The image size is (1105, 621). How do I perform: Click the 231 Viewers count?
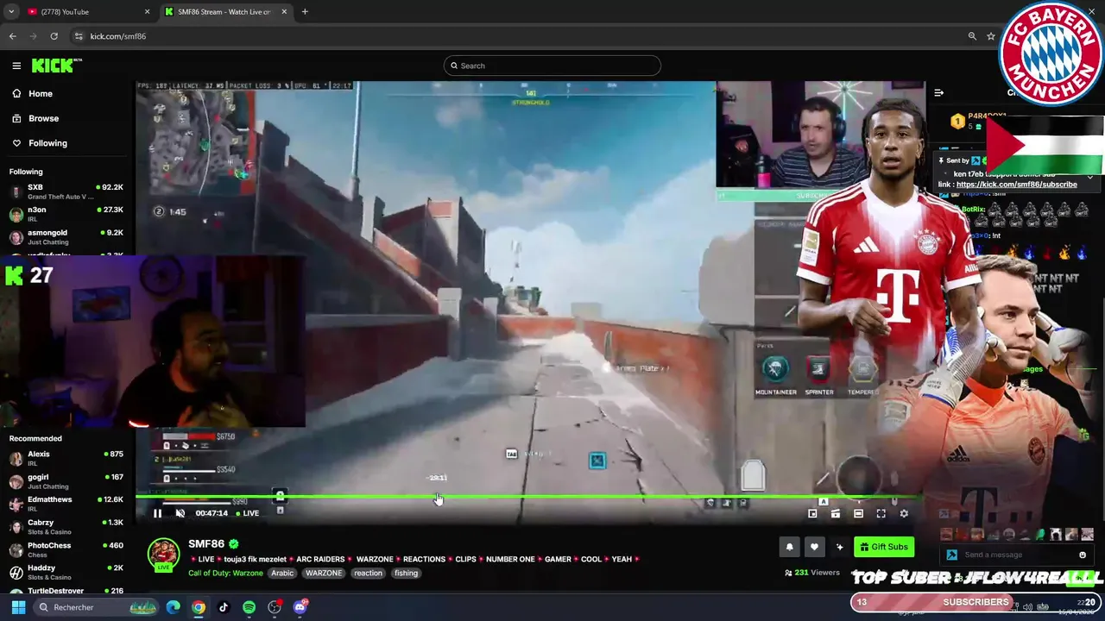coord(811,572)
